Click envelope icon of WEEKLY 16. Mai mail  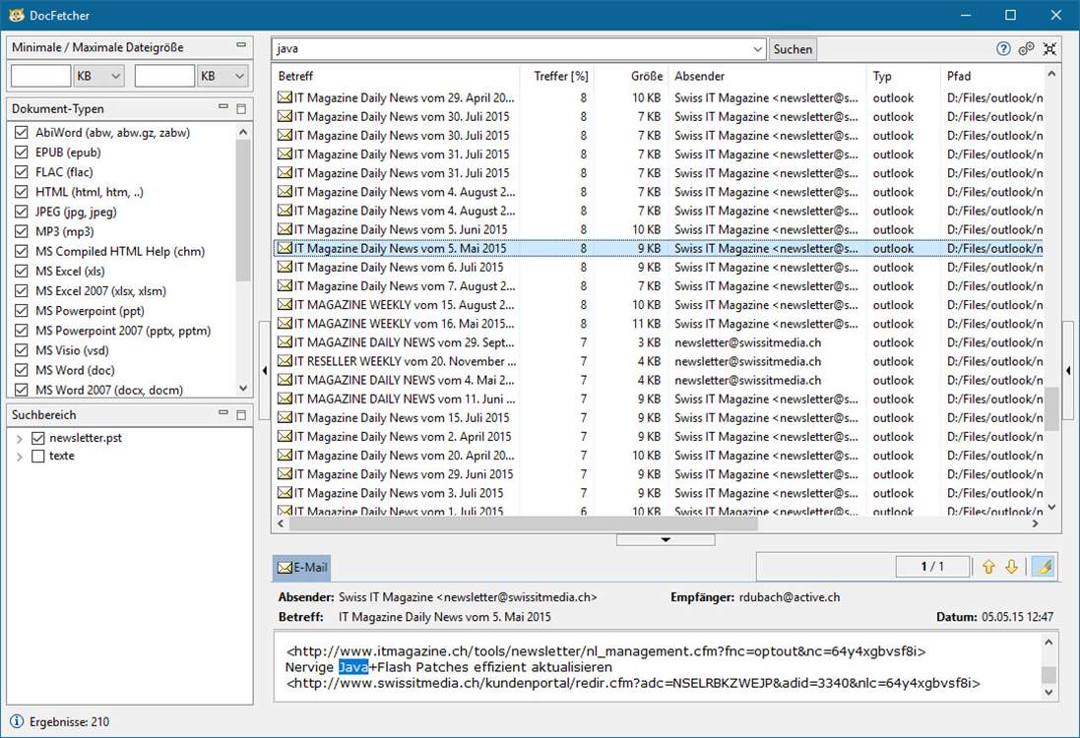285,324
